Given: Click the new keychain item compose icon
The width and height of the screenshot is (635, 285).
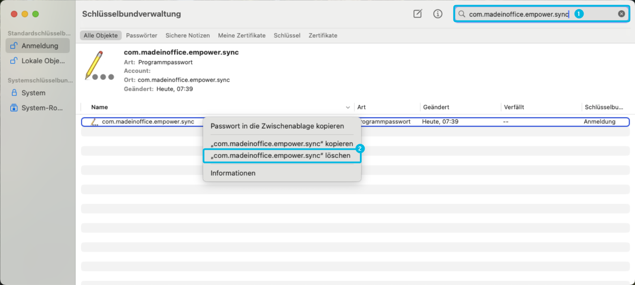Looking at the screenshot, I should point(417,14).
